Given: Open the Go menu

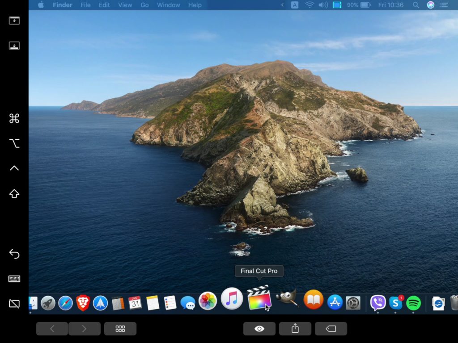Looking at the screenshot, I should pos(144,5).
